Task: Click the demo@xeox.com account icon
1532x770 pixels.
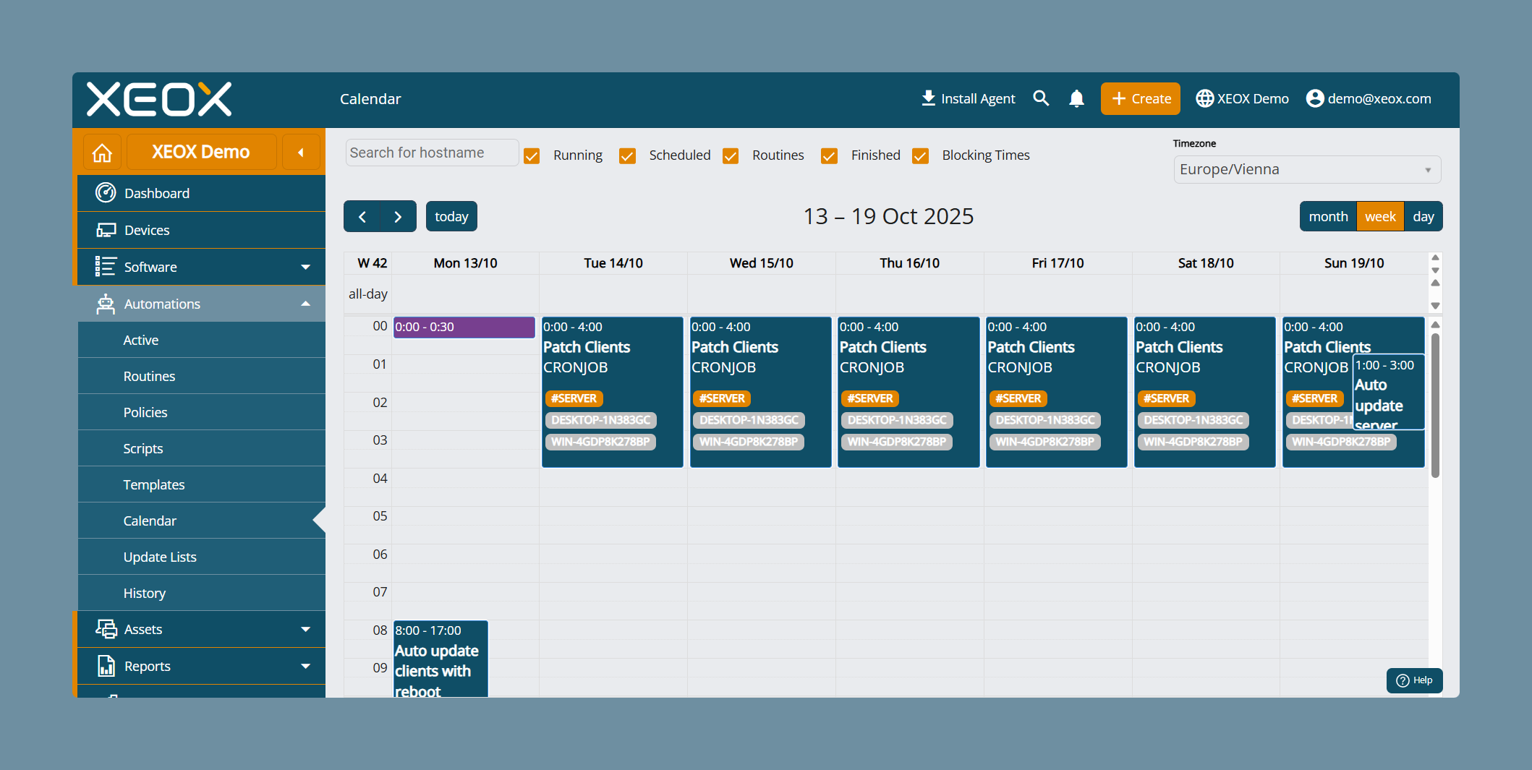Action: 1315,98
